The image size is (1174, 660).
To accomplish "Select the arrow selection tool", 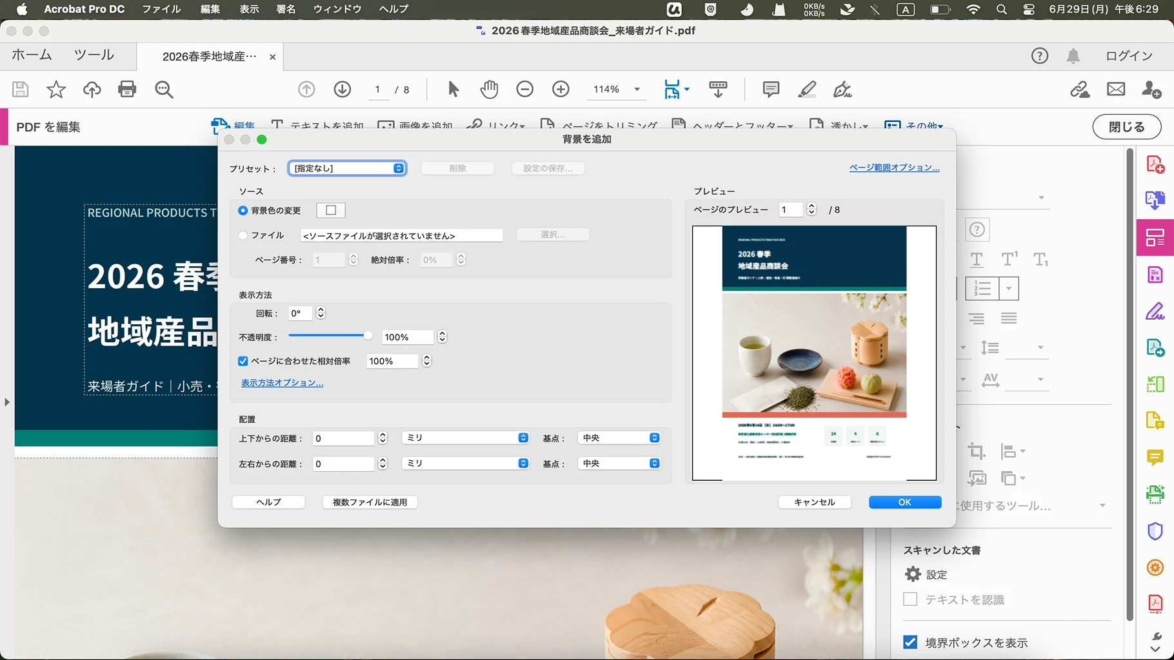I will (453, 89).
